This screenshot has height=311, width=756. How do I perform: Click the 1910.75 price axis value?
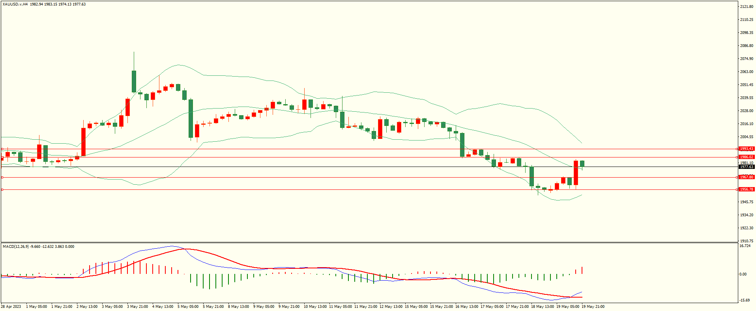pos(747,241)
